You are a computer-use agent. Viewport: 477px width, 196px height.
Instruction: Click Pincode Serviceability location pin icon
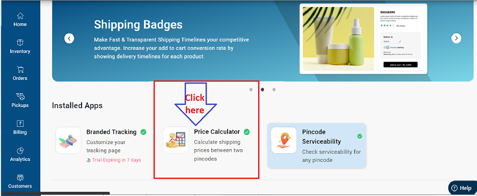tap(284, 140)
